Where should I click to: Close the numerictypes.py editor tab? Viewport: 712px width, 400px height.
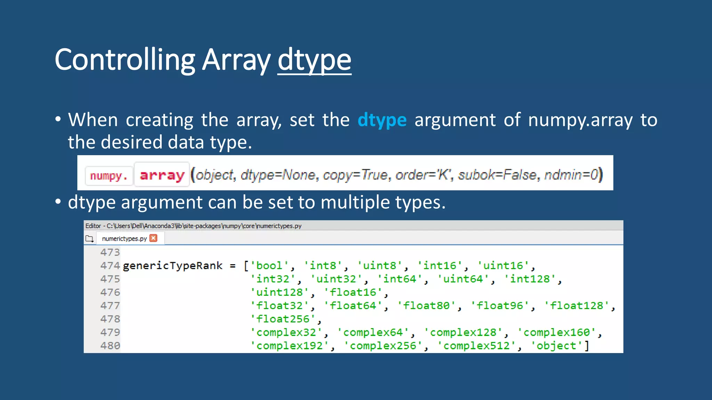pos(153,238)
